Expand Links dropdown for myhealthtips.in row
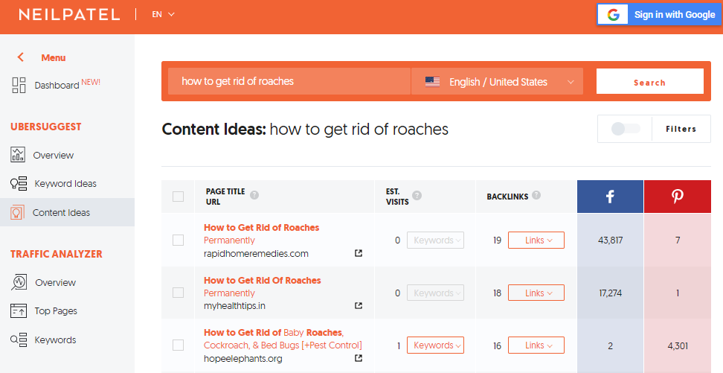 [x=536, y=293]
